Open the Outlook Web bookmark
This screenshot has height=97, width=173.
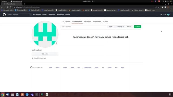[x=35, y=10]
